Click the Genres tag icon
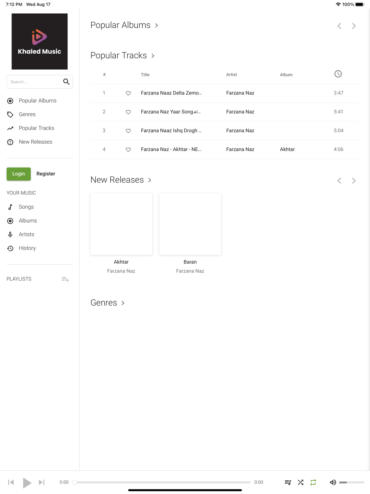 (x=10, y=114)
